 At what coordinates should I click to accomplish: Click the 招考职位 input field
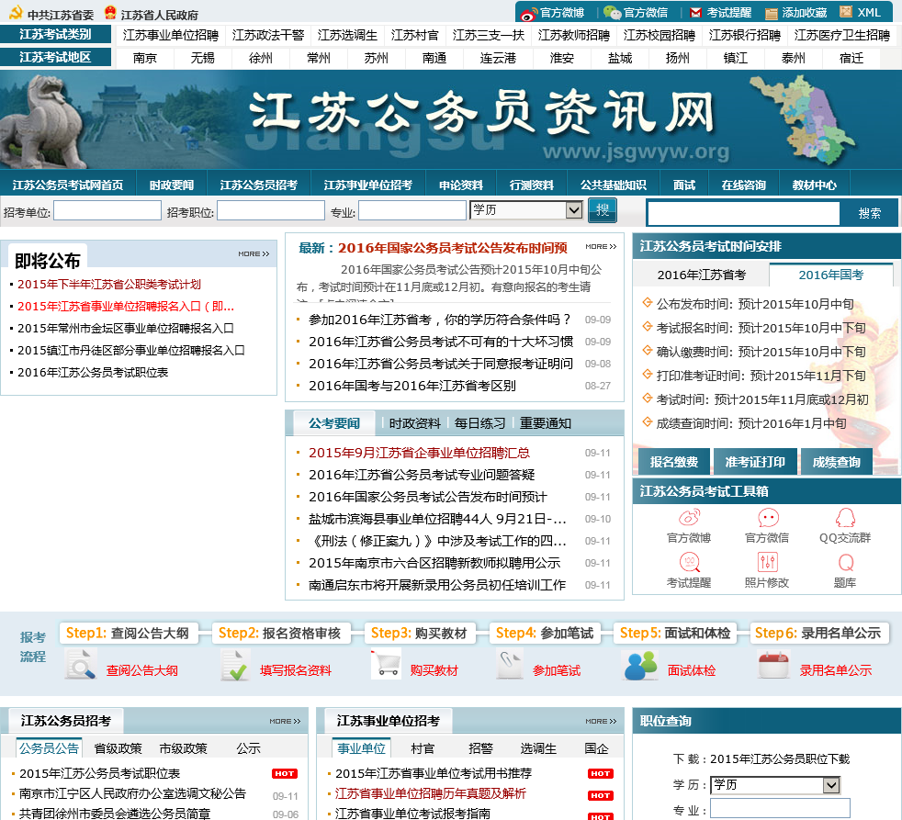coord(270,210)
